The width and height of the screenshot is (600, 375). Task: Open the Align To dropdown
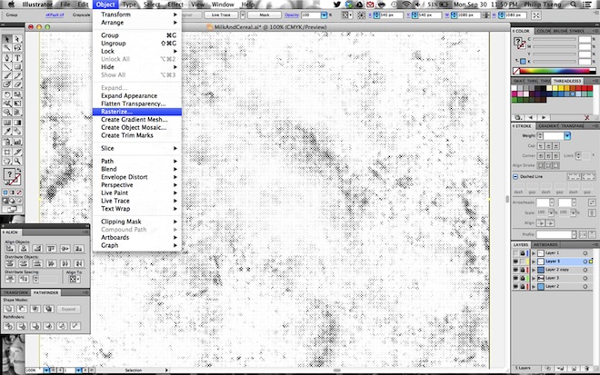[73, 279]
